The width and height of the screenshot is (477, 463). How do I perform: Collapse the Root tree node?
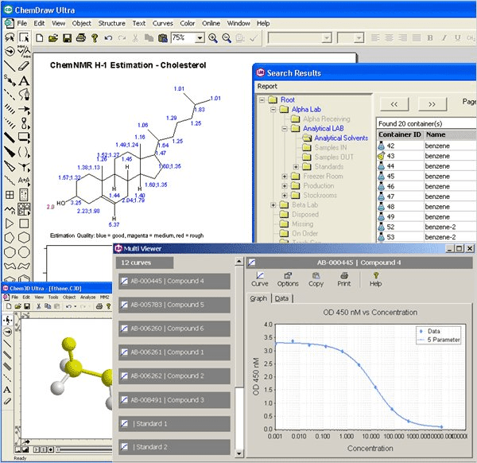(262, 100)
